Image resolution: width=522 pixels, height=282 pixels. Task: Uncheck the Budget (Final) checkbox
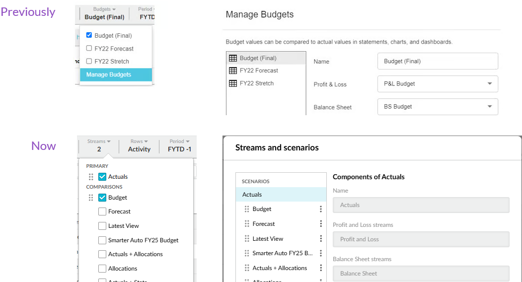[x=89, y=36]
